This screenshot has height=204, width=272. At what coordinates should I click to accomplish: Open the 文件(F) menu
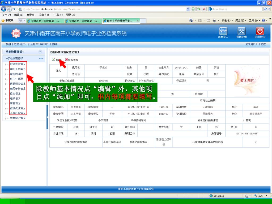coord(6,15)
